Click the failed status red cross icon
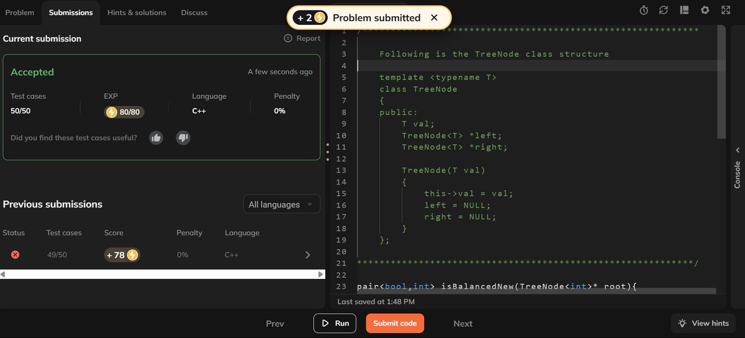Viewport: 745px width, 338px height. click(16, 255)
